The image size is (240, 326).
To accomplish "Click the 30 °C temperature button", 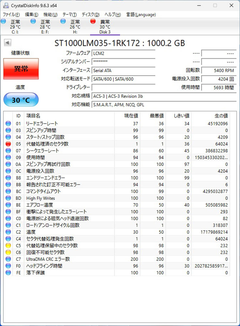I will click(21, 100).
